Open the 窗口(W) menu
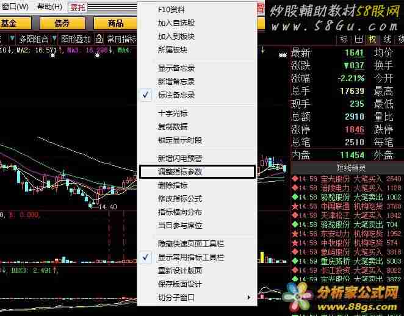The image size is (404, 316). pos(15,6)
